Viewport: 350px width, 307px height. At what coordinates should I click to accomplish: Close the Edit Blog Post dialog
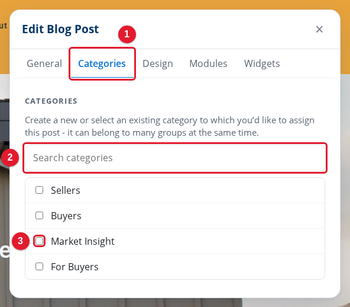point(319,29)
